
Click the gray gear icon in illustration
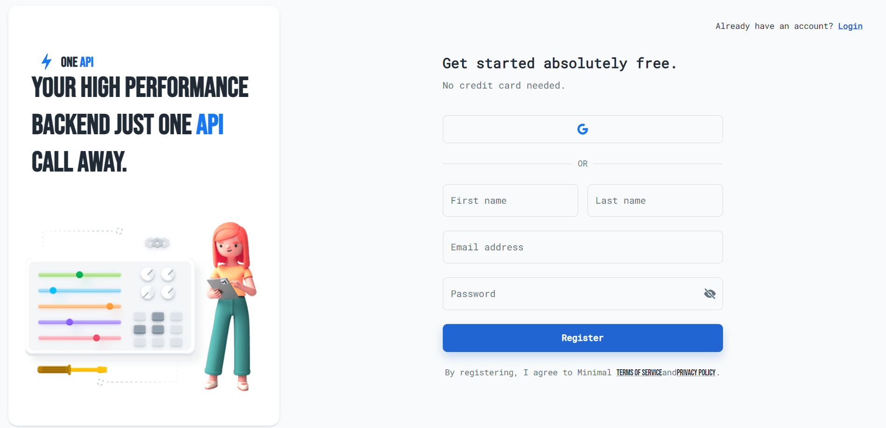(157, 243)
